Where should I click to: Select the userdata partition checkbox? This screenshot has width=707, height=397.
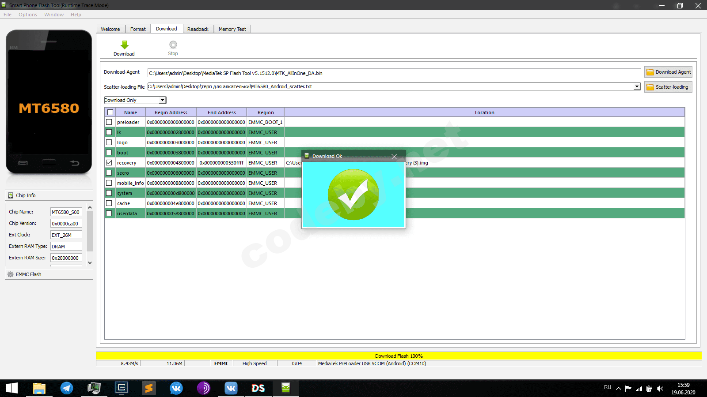click(109, 213)
